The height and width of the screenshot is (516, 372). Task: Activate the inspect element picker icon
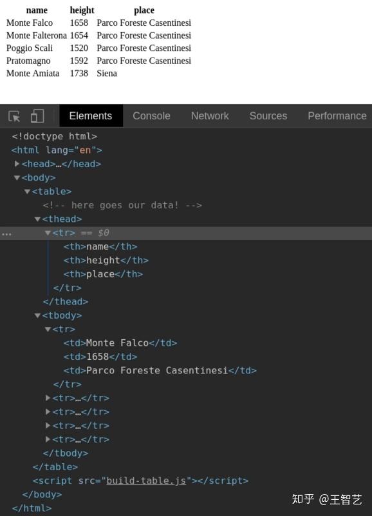pyautogui.click(x=14, y=116)
